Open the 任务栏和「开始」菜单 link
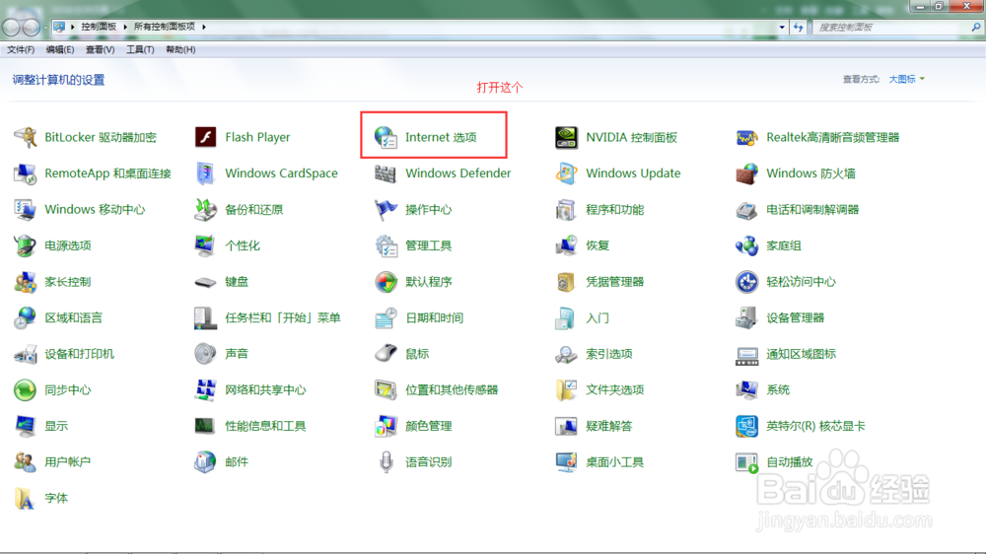This screenshot has height=554, width=986. coord(282,317)
